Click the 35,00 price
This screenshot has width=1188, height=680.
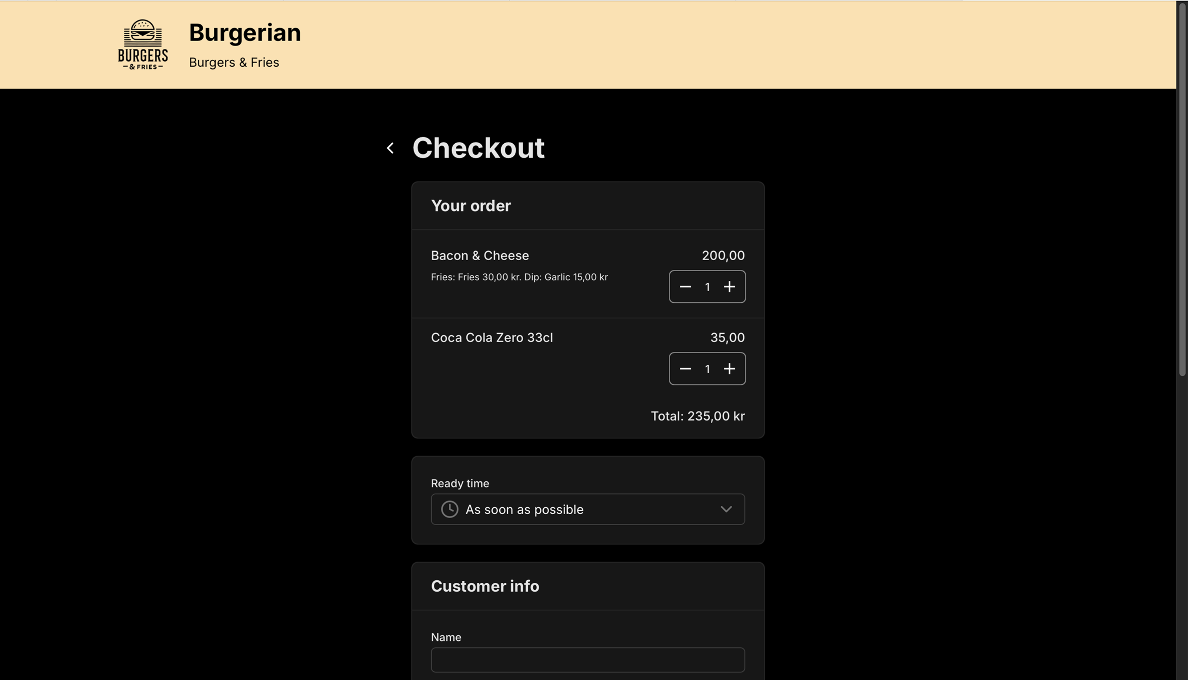727,338
